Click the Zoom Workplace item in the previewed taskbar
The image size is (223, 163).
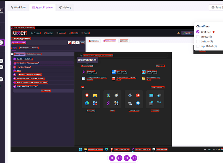coord(160,149)
